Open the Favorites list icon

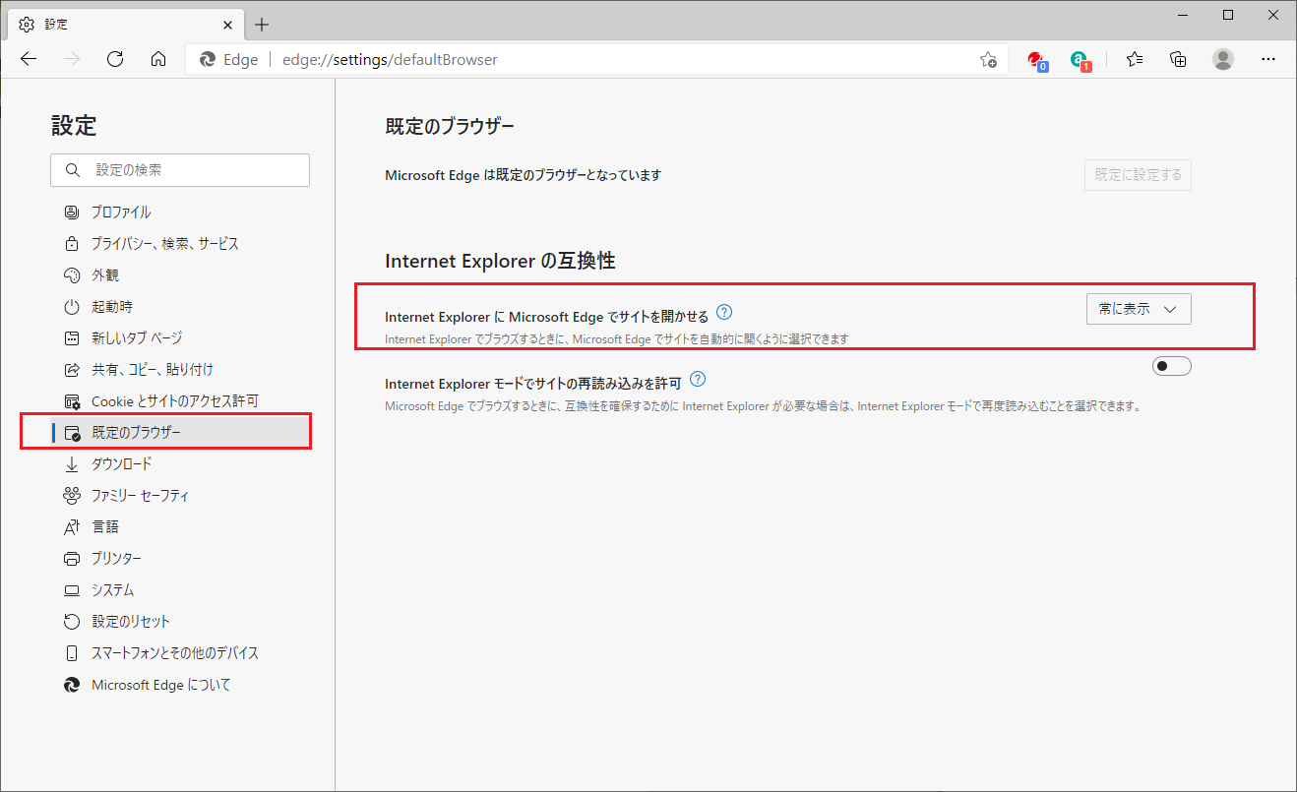[x=1135, y=59]
